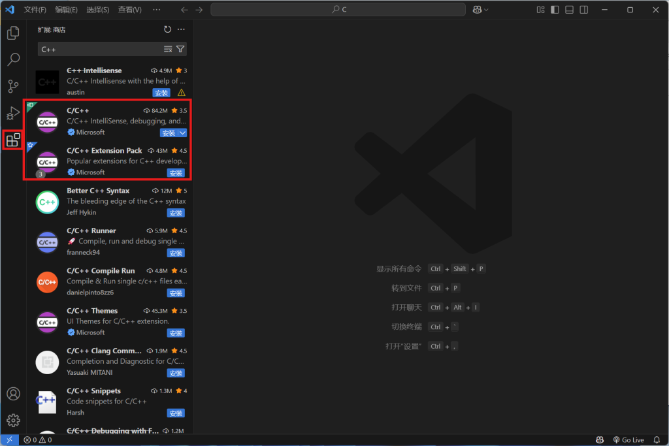Screen dimensions: 669x446
Task: Open the Search view in activity bar
Action: pos(13,59)
